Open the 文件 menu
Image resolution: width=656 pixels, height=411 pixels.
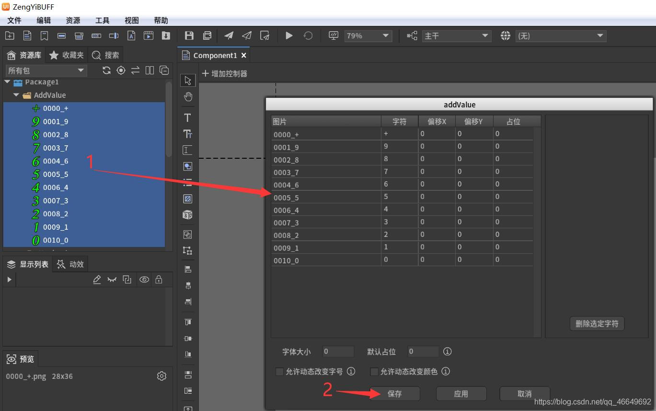pyautogui.click(x=14, y=21)
